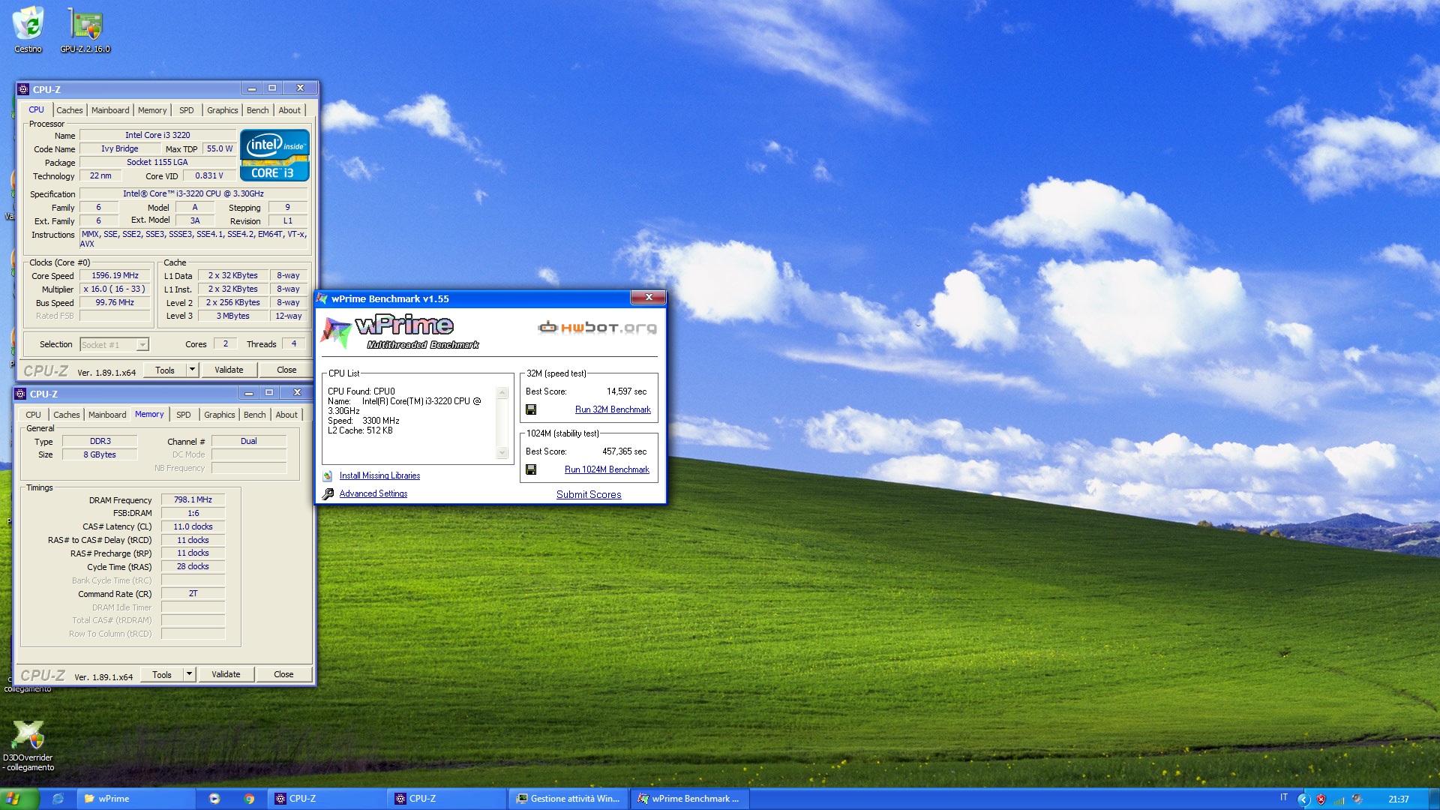This screenshot has height=810, width=1440.
Task: Open the Cestino recycle bin icon
Action: (28, 30)
